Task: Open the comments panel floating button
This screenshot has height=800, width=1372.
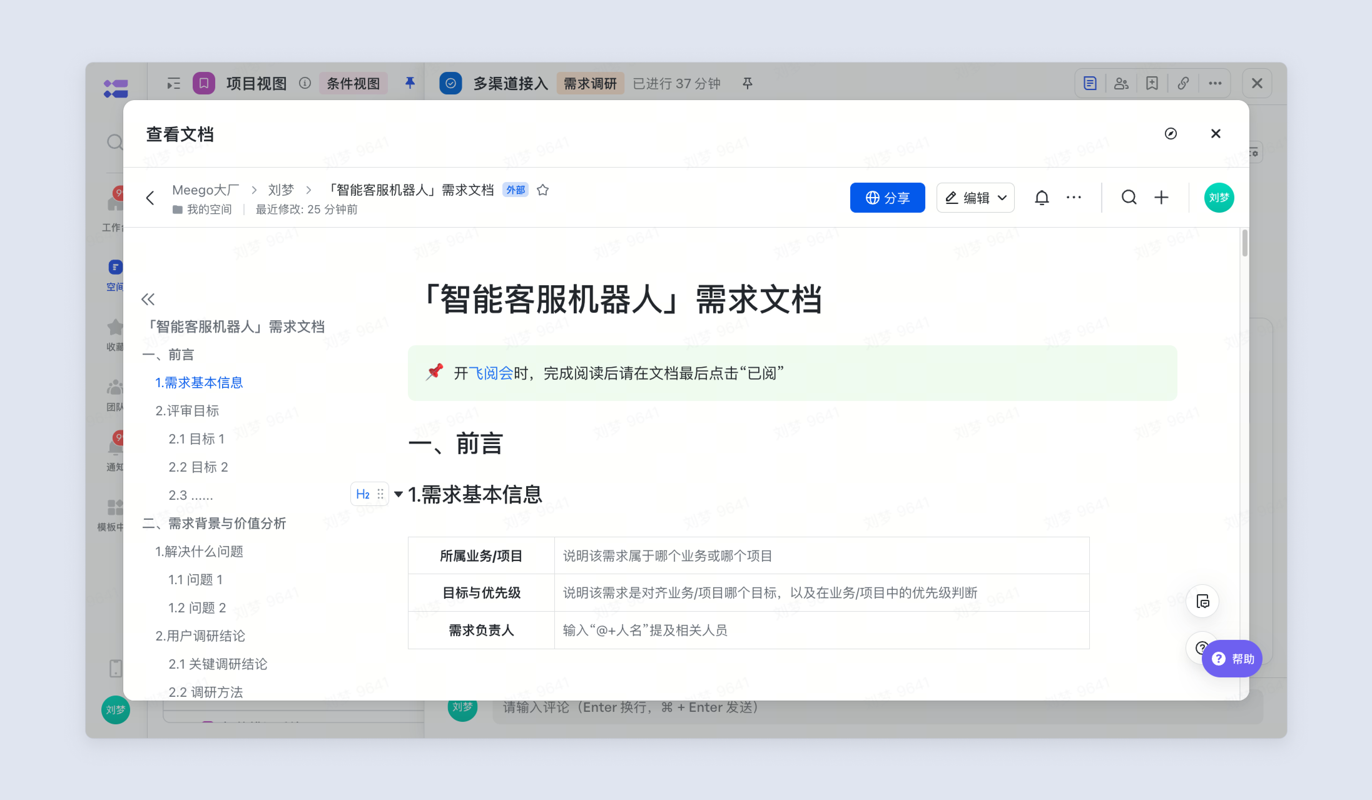Action: pos(1203,601)
